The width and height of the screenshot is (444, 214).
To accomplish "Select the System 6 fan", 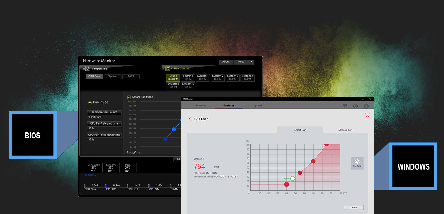I will (x=188, y=85).
